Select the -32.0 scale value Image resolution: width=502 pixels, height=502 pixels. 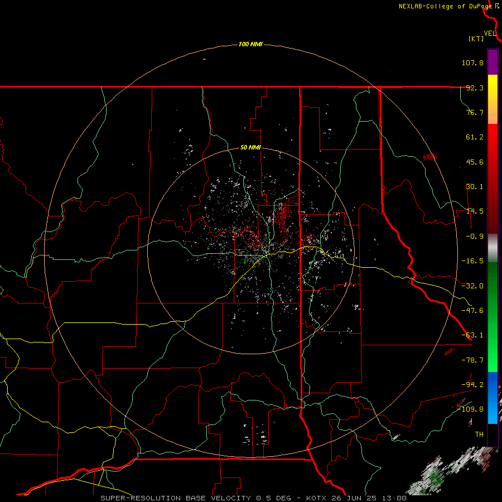pos(472,286)
